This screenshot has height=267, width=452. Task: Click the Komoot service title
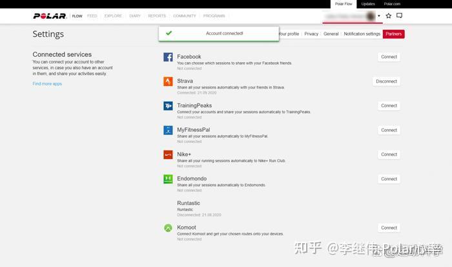187,227
